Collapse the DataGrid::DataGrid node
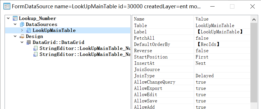 click(22, 43)
